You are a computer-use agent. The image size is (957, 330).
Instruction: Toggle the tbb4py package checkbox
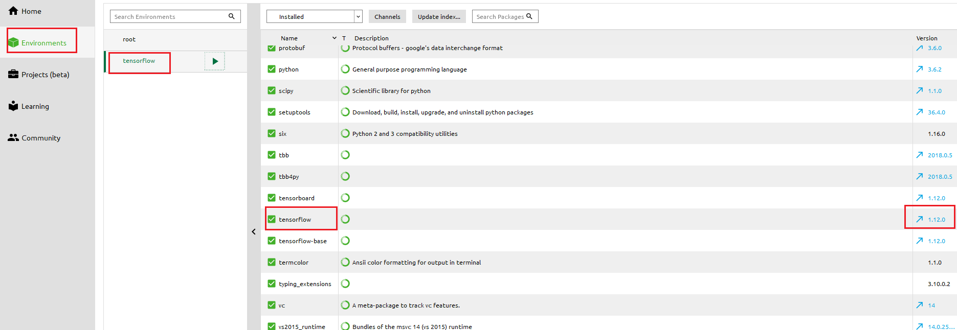click(272, 176)
